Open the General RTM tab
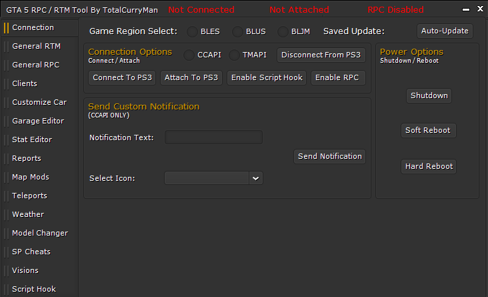This screenshot has height=297, width=488. coord(37,46)
